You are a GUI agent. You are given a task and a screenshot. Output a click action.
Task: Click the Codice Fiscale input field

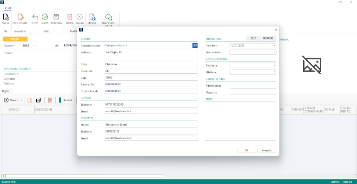(151, 91)
